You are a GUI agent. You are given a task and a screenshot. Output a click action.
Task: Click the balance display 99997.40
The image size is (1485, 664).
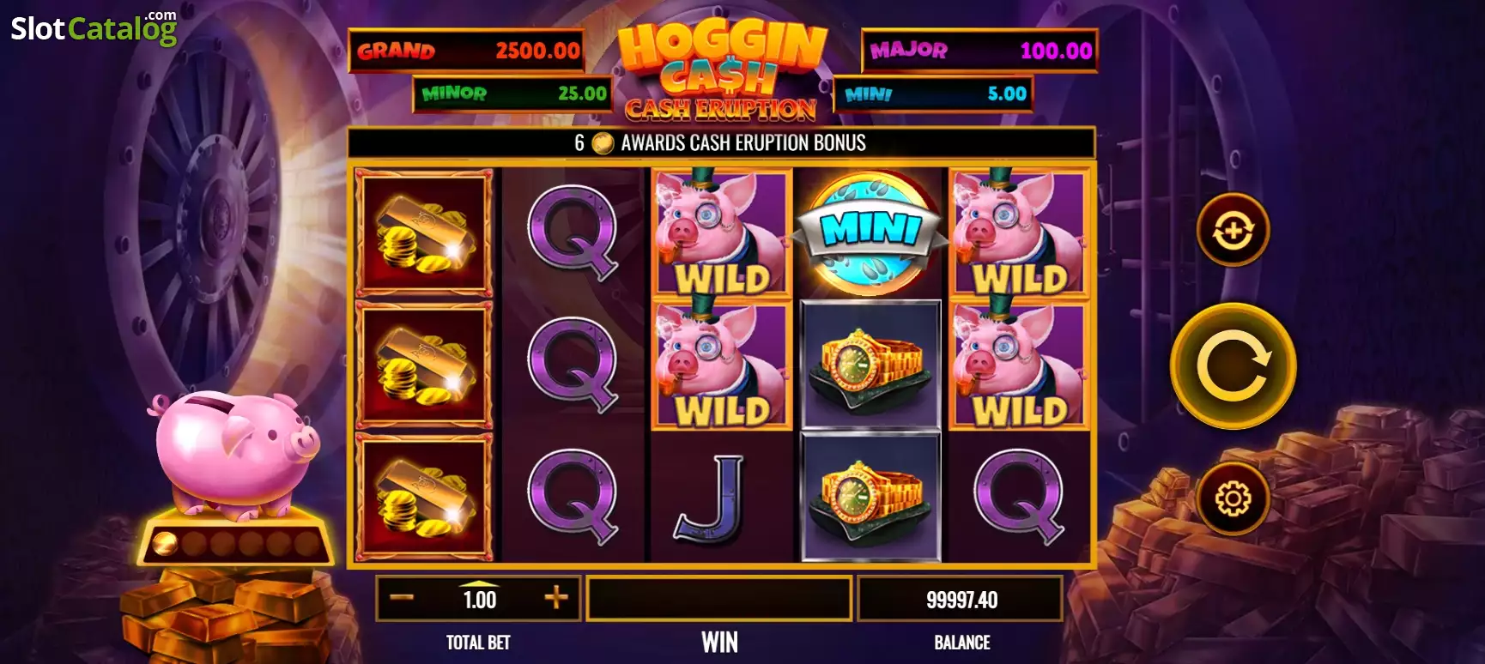click(961, 599)
